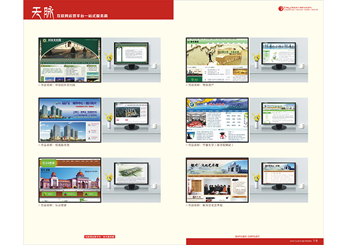Click the conference hall photo in the university site

[x=196, y=120]
